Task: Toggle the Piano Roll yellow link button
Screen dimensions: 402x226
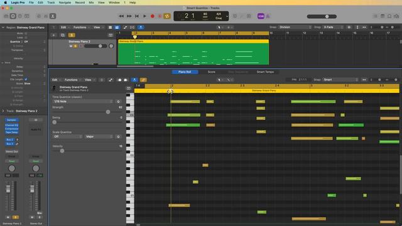Action: [x=143, y=80]
